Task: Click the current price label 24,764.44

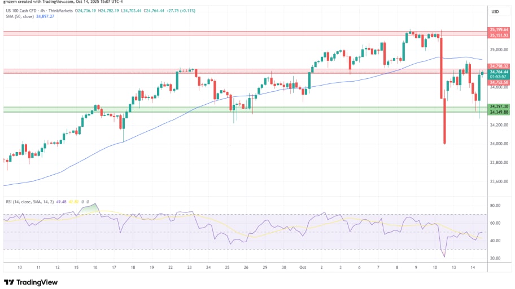Action: [499, 72]
